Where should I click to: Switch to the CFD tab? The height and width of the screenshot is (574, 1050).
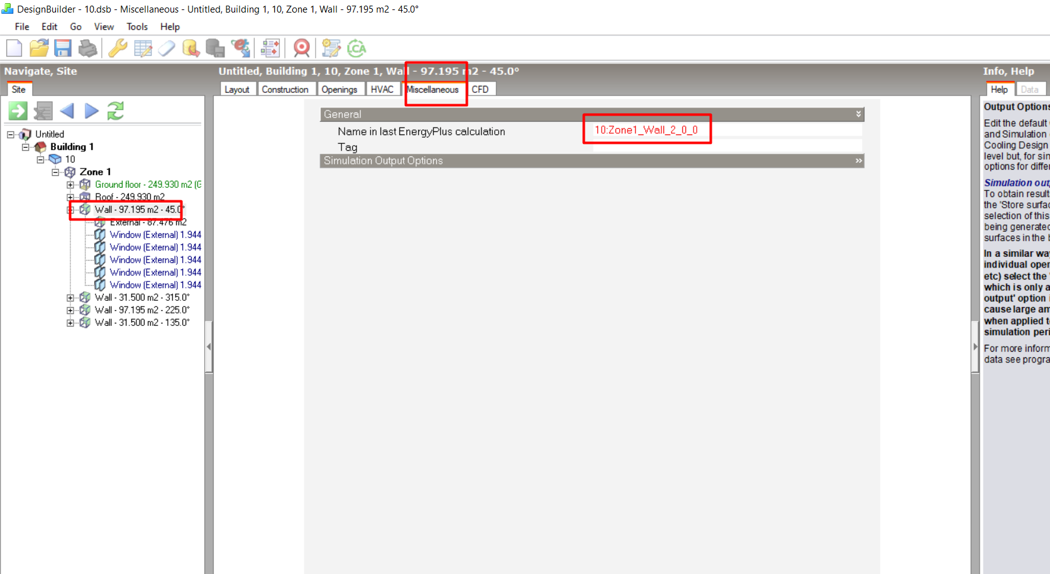point(480,89)
